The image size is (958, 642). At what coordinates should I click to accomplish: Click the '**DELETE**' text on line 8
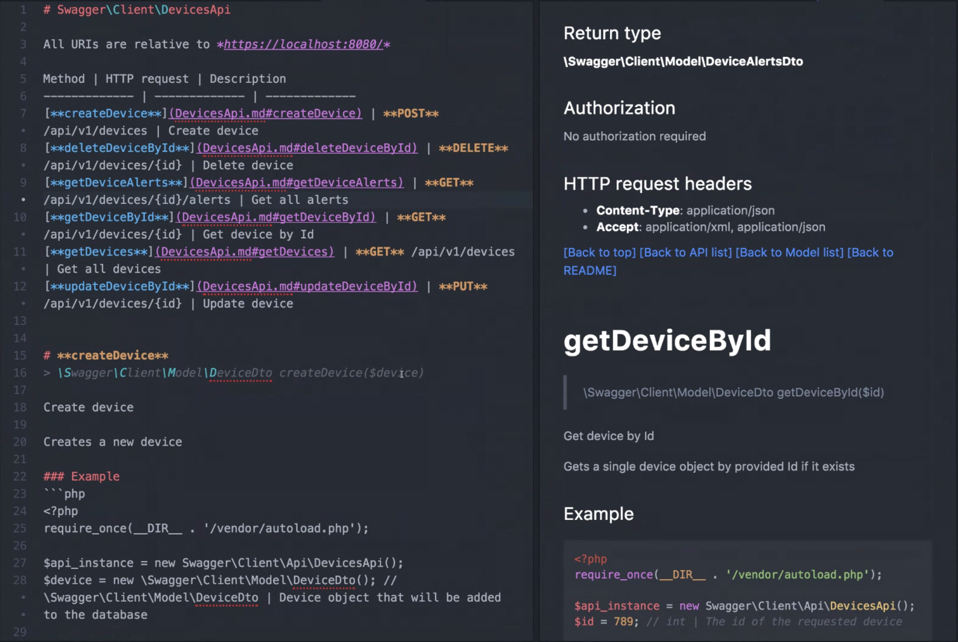click(473, 148)
